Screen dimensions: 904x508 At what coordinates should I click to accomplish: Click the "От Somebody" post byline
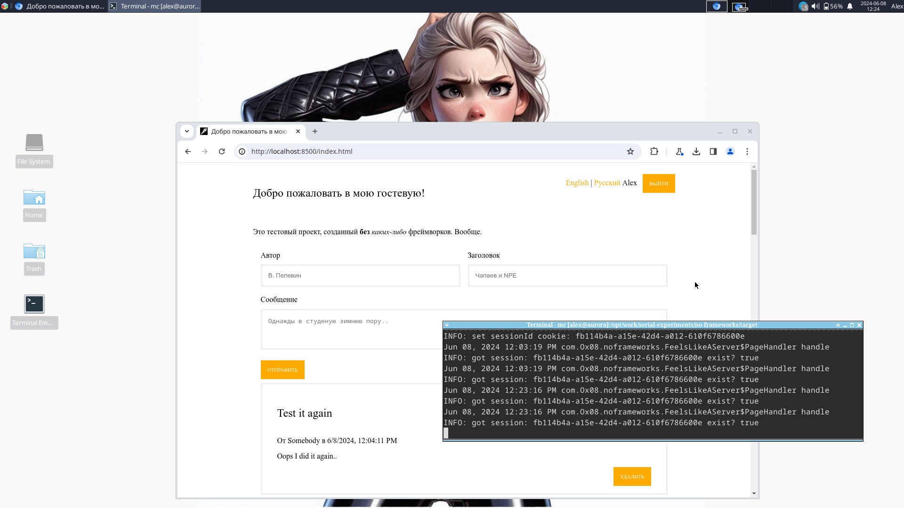tap(337, 441)
